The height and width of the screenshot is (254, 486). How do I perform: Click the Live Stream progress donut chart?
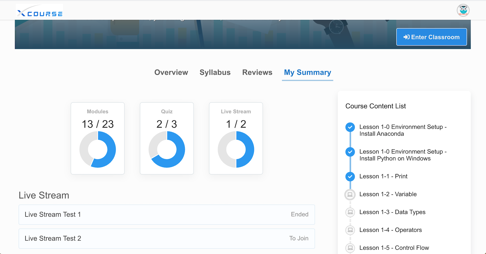(x=236, y=149)
